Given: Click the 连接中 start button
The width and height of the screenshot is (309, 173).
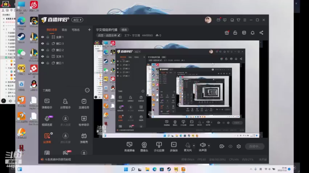Looking at the screenshot, I should (255, 146).
